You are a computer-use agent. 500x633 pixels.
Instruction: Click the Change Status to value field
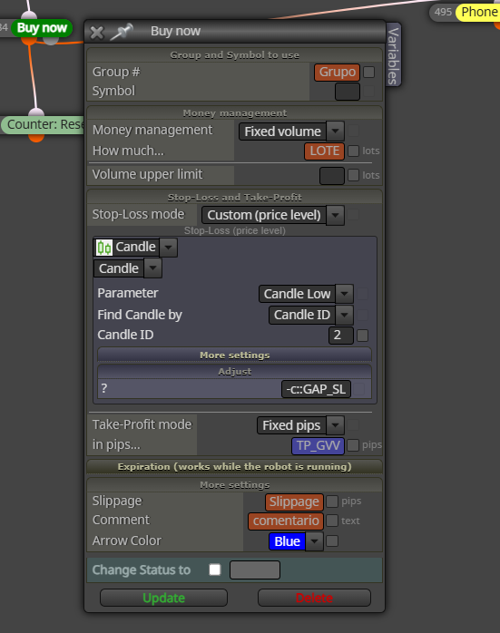(x=255, y=570)
